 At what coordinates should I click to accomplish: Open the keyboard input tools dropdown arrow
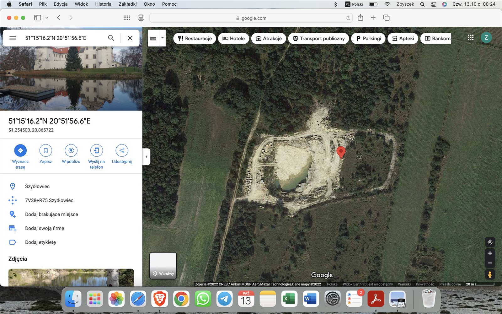click(x=163, y=38)
